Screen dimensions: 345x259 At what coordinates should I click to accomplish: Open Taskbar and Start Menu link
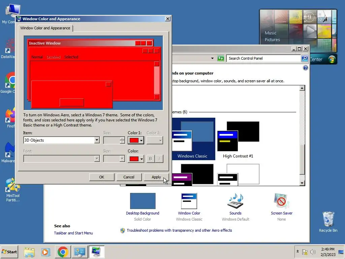tap(73, 233)
